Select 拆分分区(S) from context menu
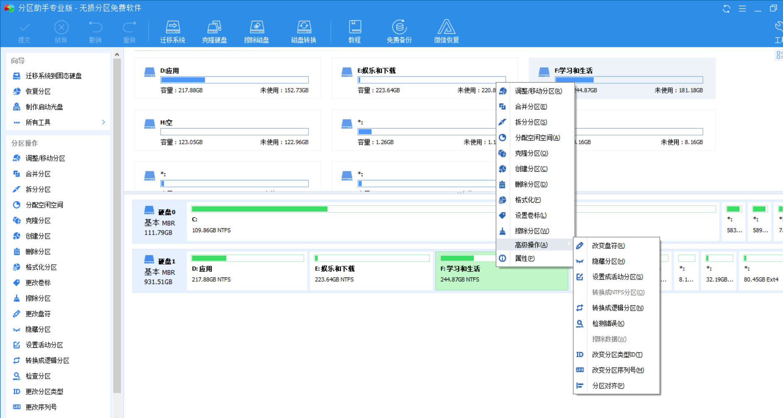 pyautogui.click(x=536, y=122)
